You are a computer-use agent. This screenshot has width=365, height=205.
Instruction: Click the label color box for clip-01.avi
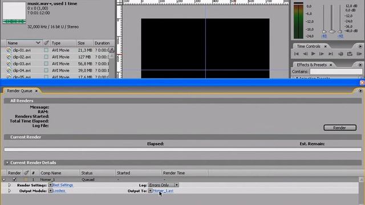(46, 50)
